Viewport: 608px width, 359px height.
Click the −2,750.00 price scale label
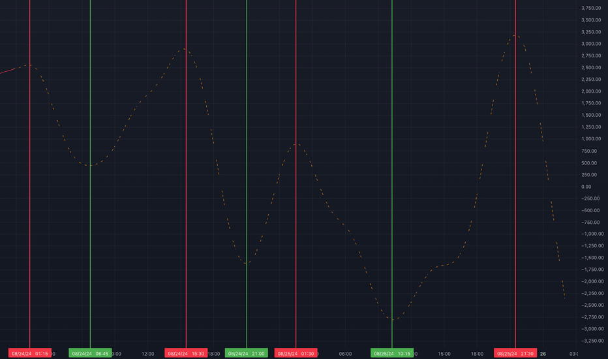point(592,317)
